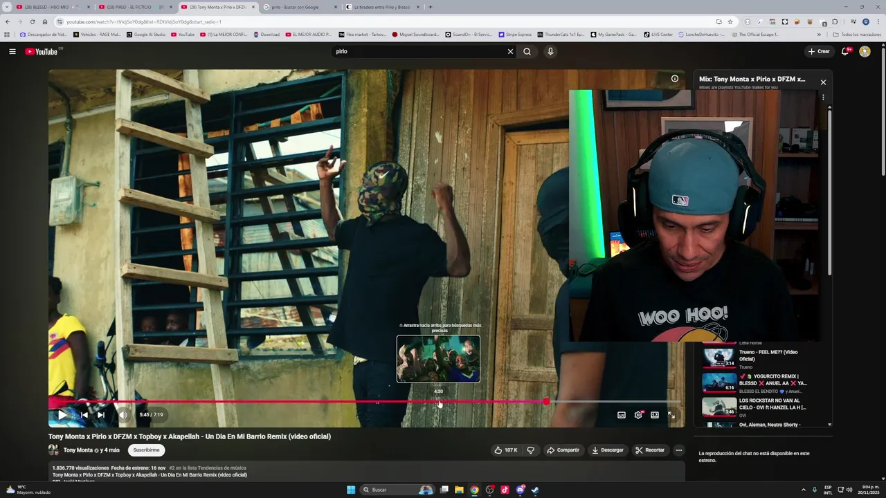Screen dimensions: 886x498
Task: Mute the video player volume
Action: point(123,415)
